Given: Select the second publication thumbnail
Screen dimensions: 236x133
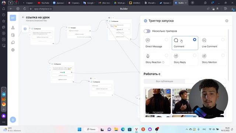Looking at the screenshot, I should point(181,101).
